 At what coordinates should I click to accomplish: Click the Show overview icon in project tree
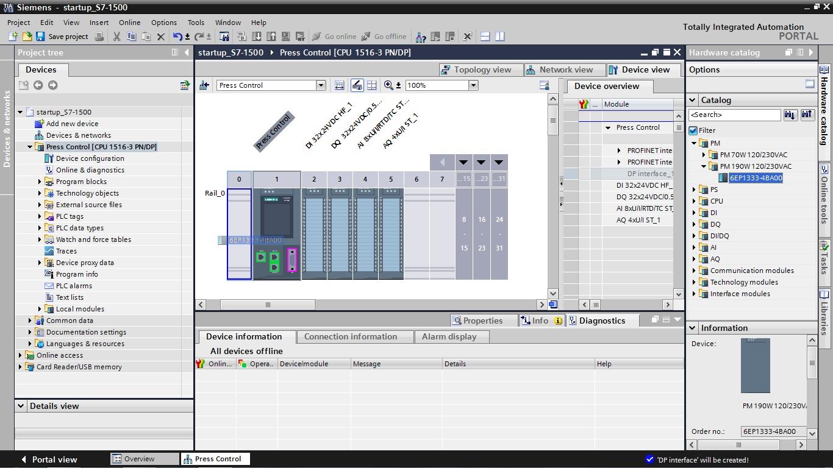185,85
